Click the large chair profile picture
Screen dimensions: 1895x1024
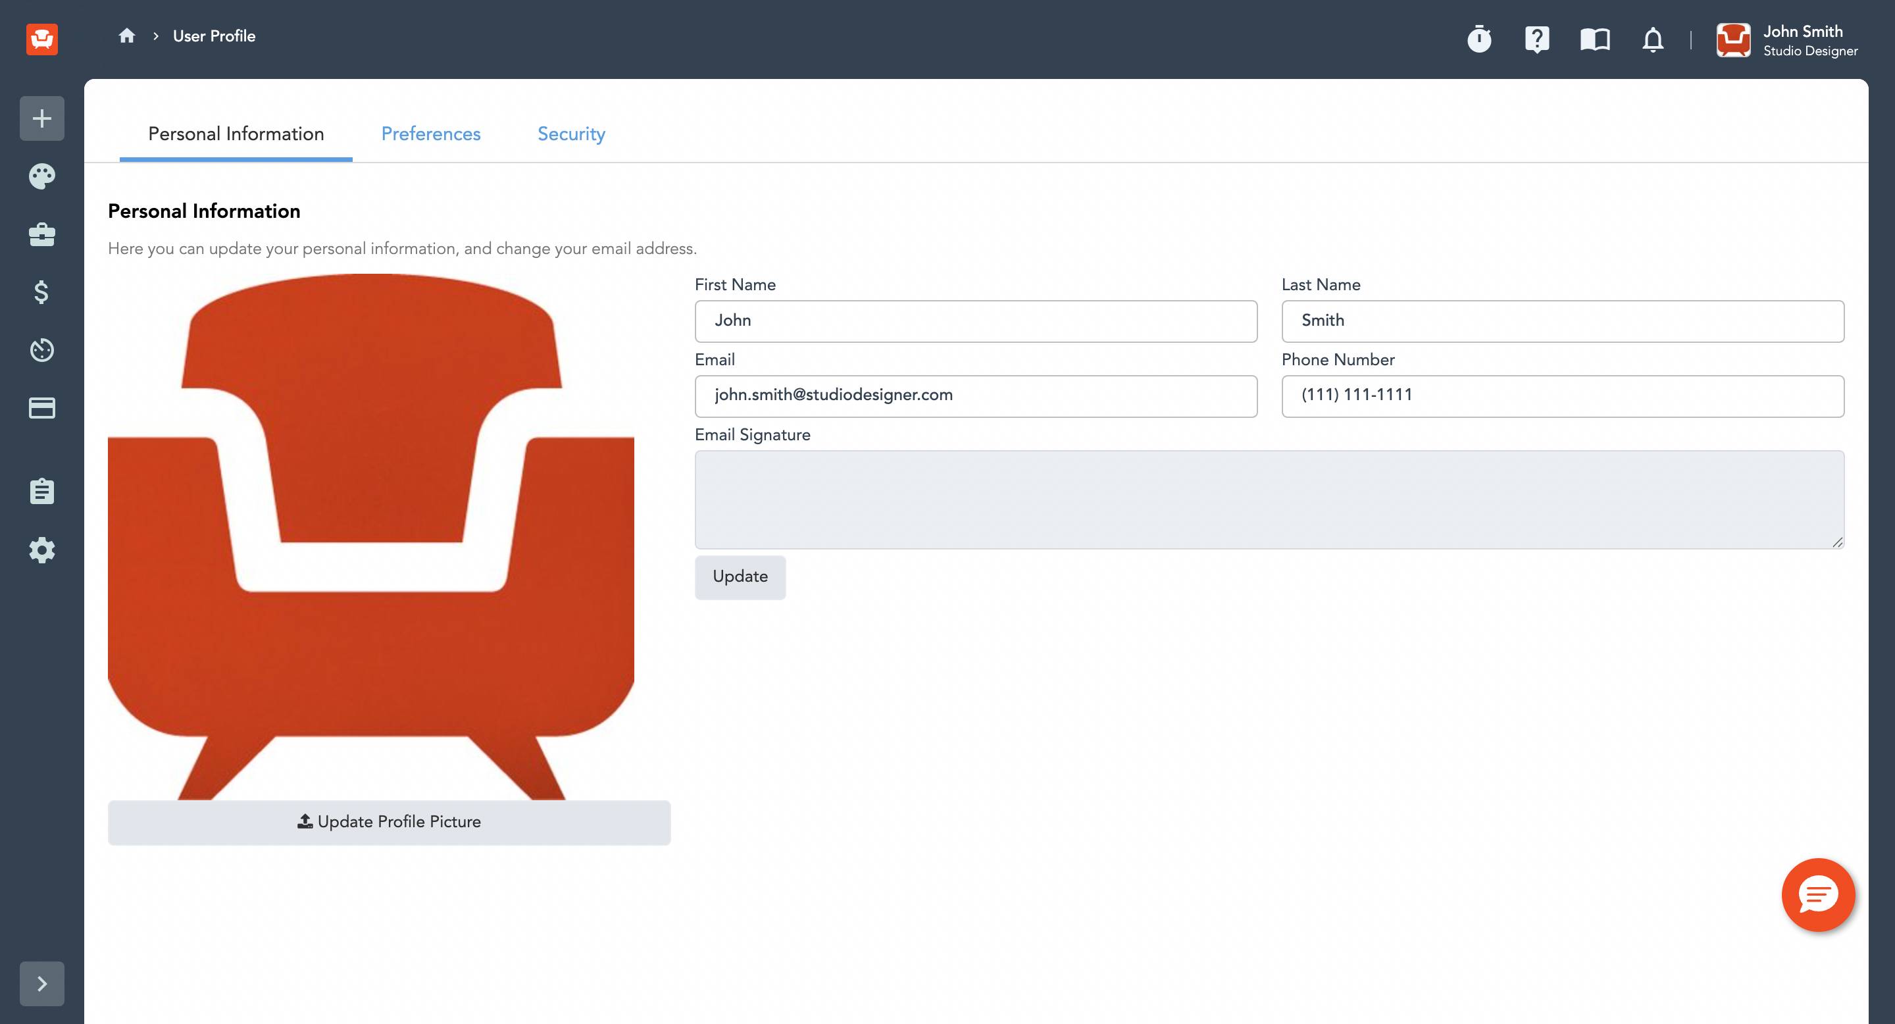click(x=370, y=536)
